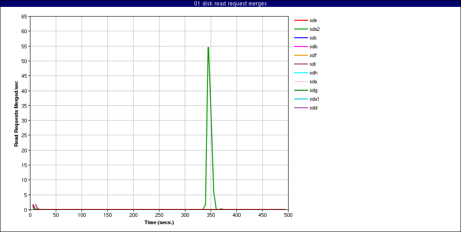Select the sda1 legend label
Image resolution: width=461 pixels, height=232 pixels.
point(314,99)
